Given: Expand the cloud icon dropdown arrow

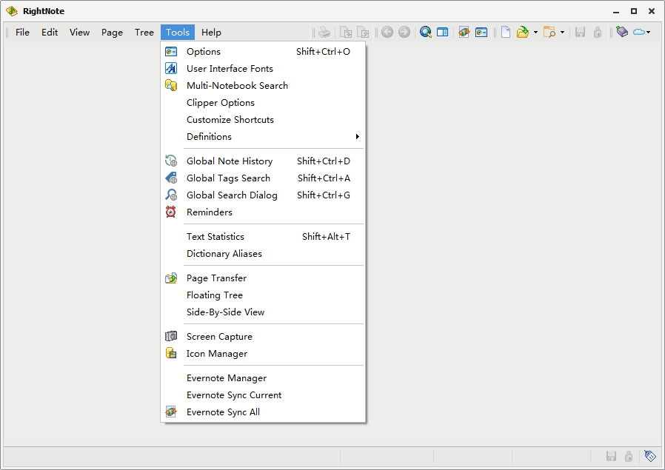Looking at the screenshot, I should pyautogui.click(x=649, y=33).
